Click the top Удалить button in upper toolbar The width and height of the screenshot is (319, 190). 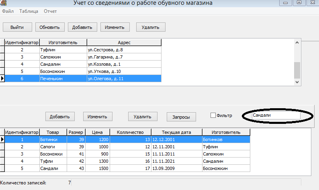[x=151, y=27]
